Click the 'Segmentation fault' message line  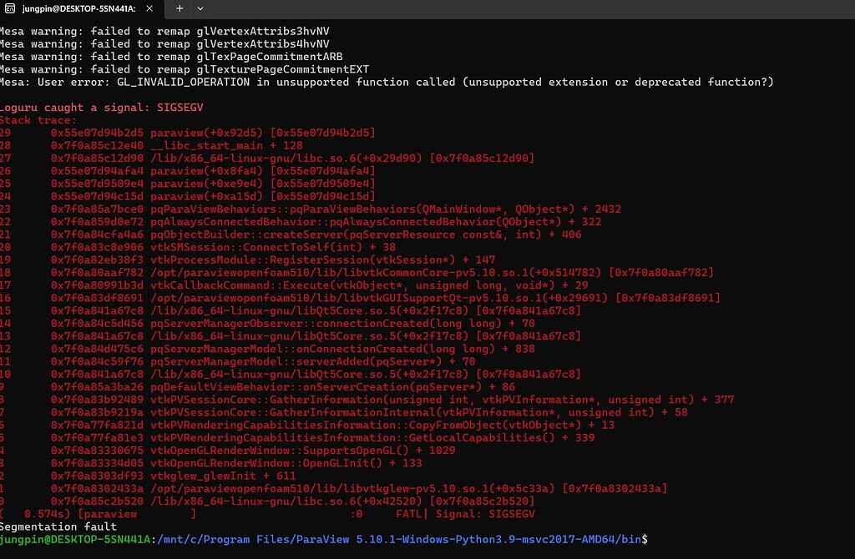[x=58, y=526]
